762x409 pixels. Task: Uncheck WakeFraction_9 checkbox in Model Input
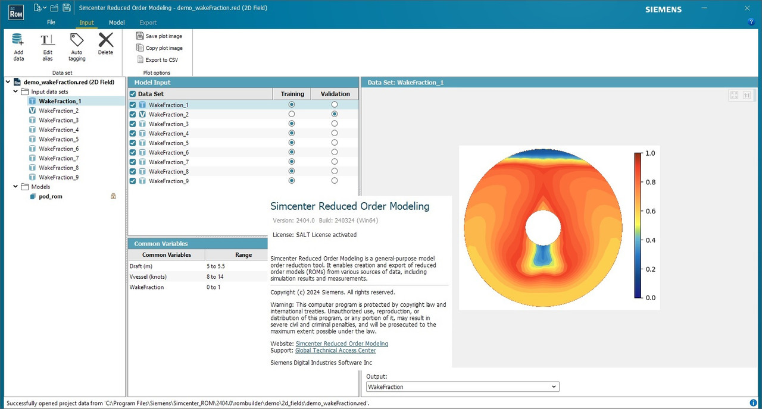[133, 181]
